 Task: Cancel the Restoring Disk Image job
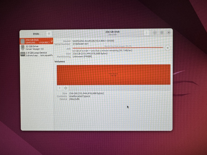tap(167, 48)
